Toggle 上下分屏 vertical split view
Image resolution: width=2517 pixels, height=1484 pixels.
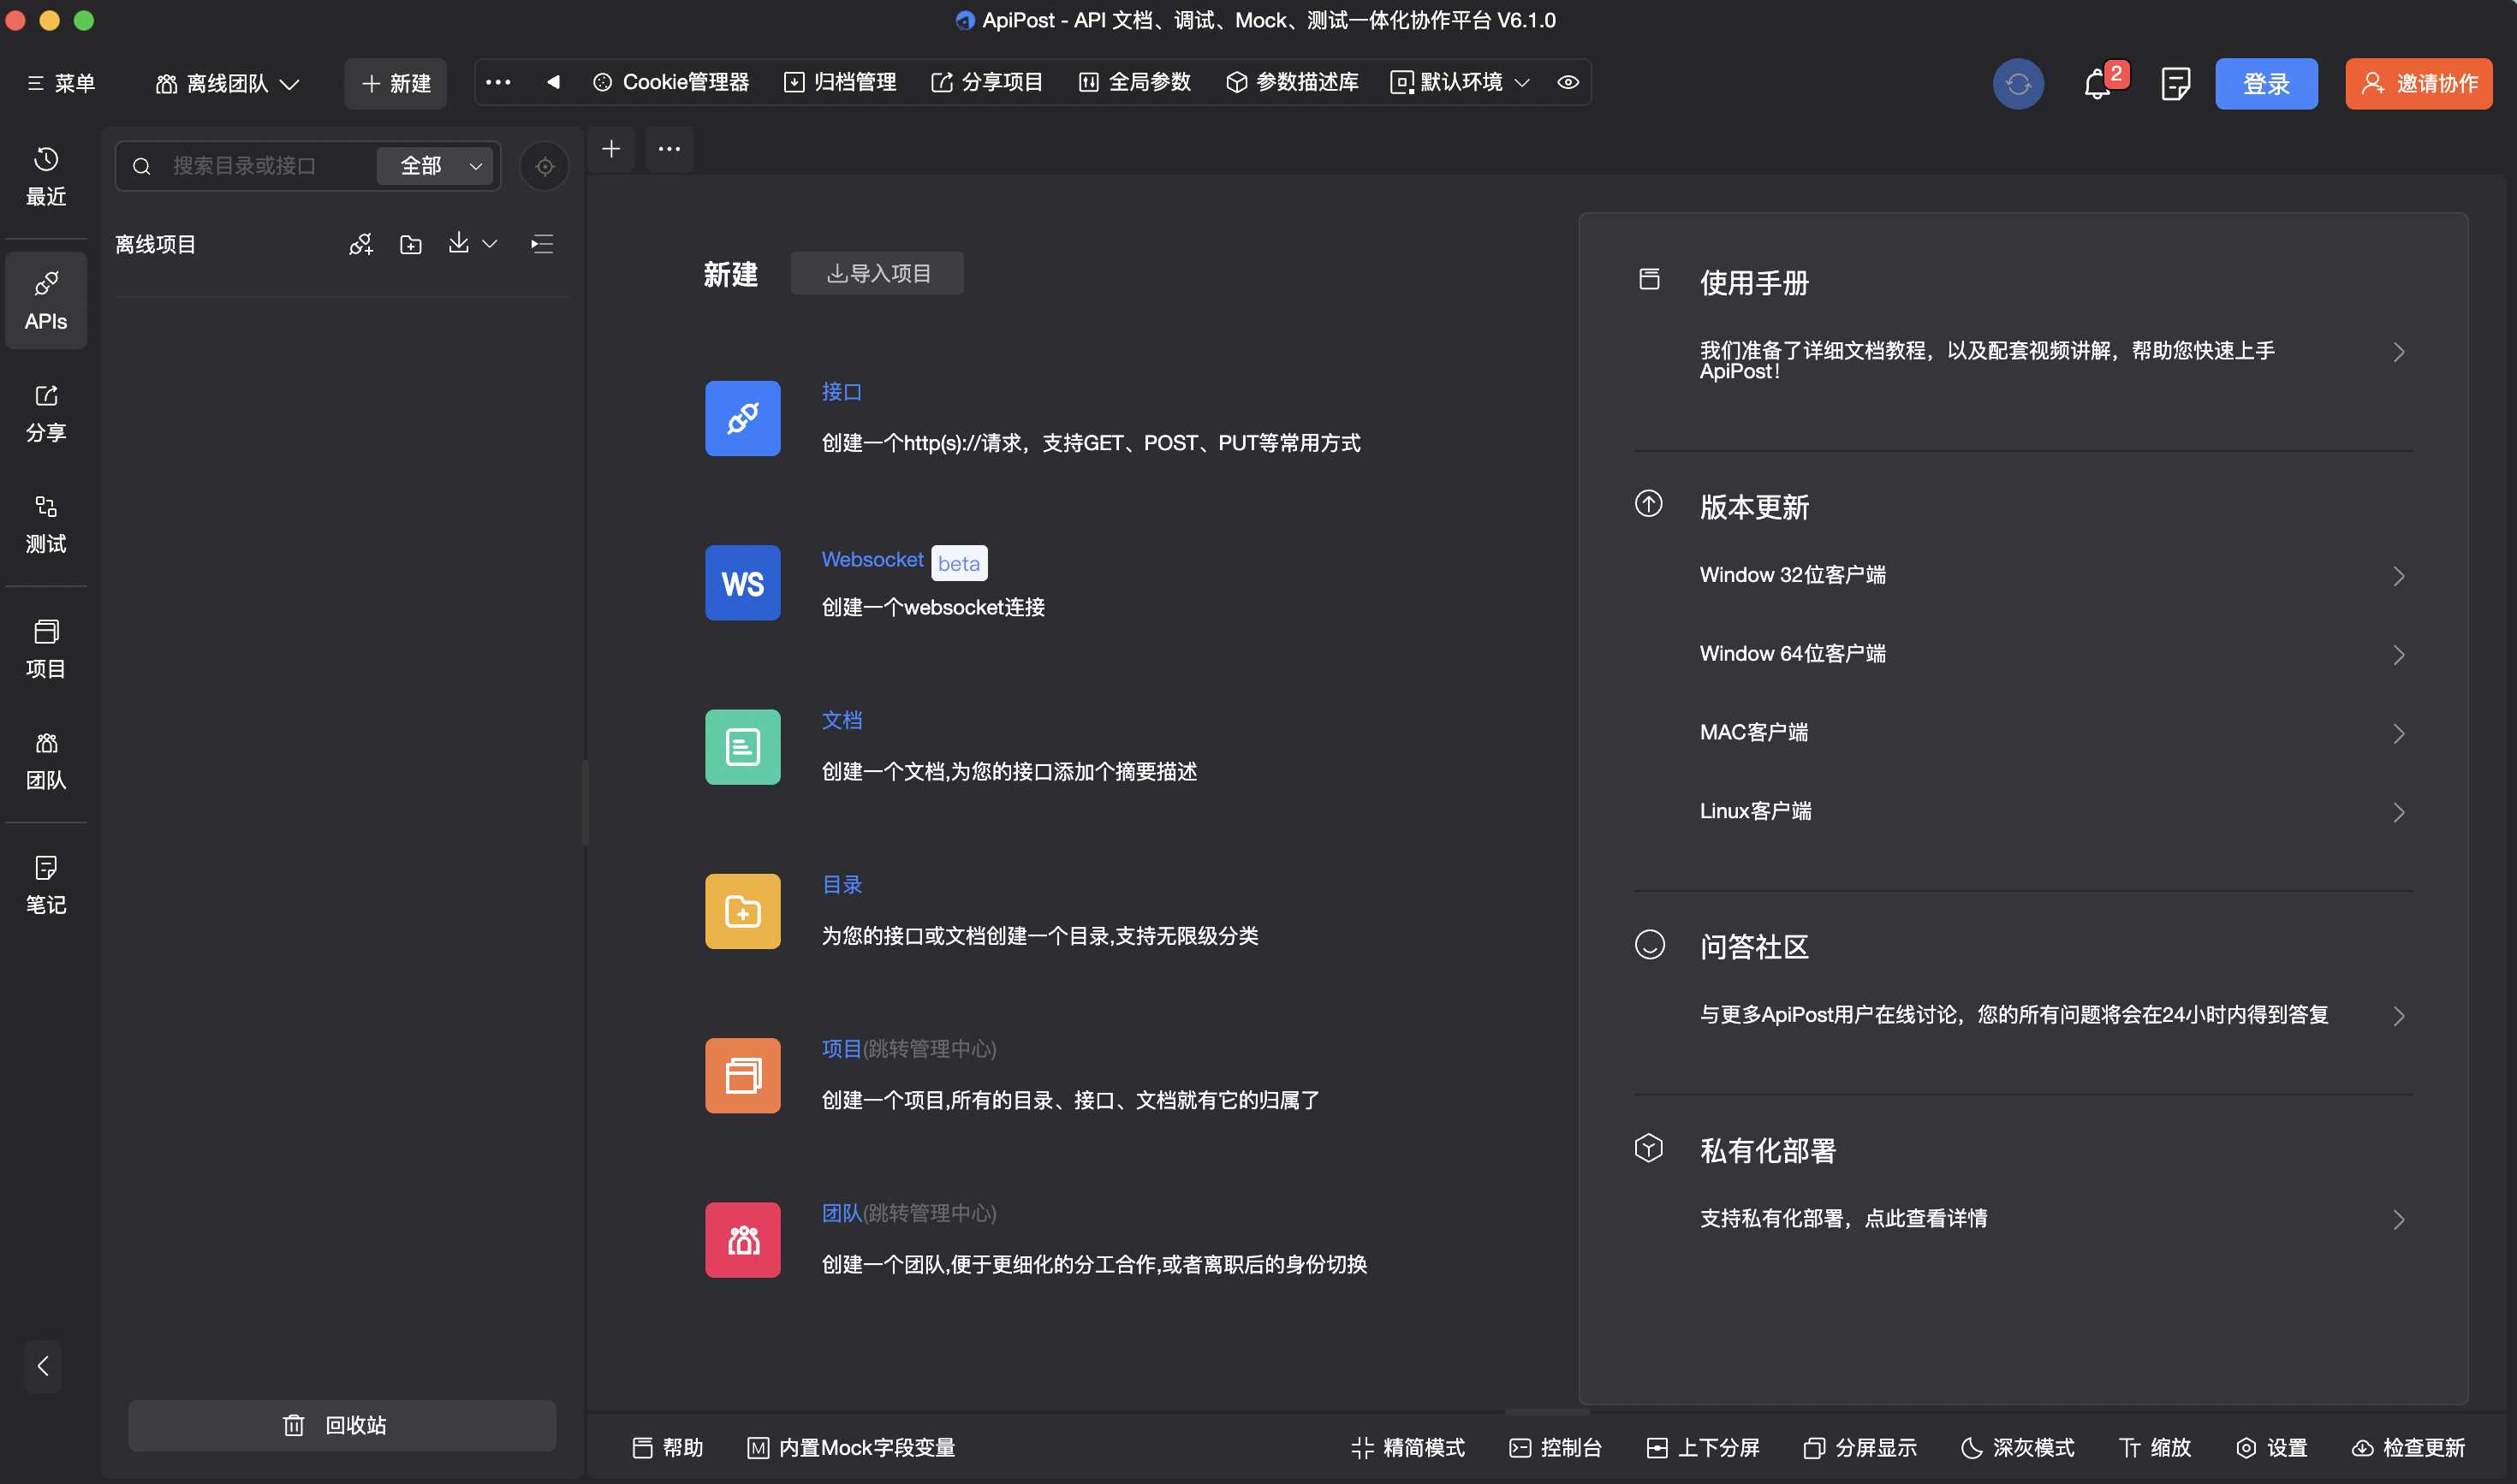pyautogui.click(x=1703, y=1447)
